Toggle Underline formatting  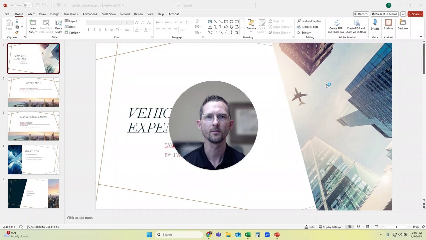tap(100, 30)
